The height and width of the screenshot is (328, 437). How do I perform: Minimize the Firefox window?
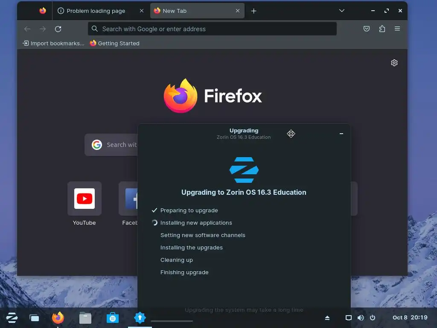click(x=373, y=11)
